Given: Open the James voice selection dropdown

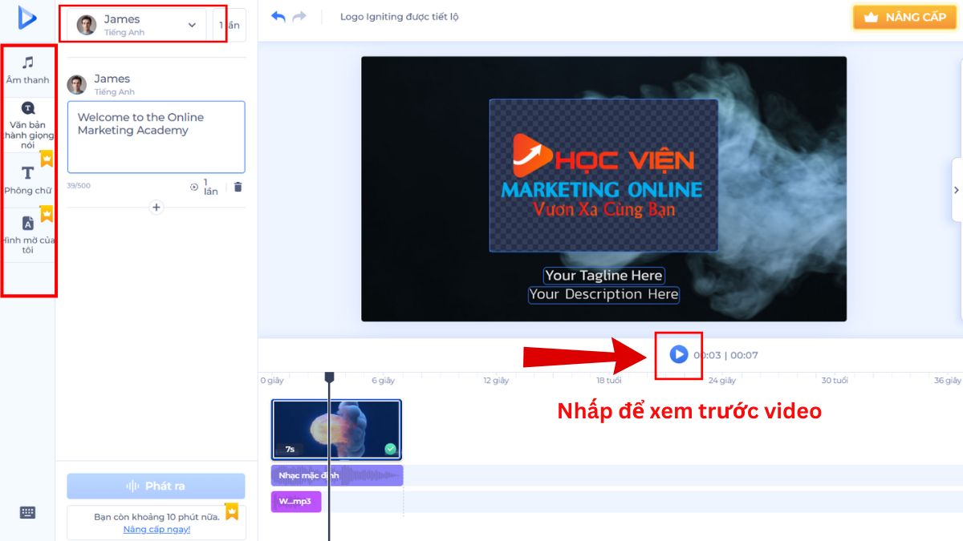Looking at the screenshot, I should coord(136,25).
